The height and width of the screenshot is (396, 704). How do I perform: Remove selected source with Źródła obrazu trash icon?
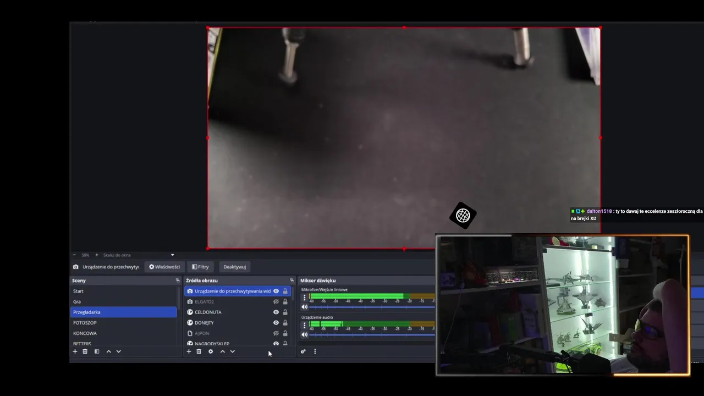(199, 351)
